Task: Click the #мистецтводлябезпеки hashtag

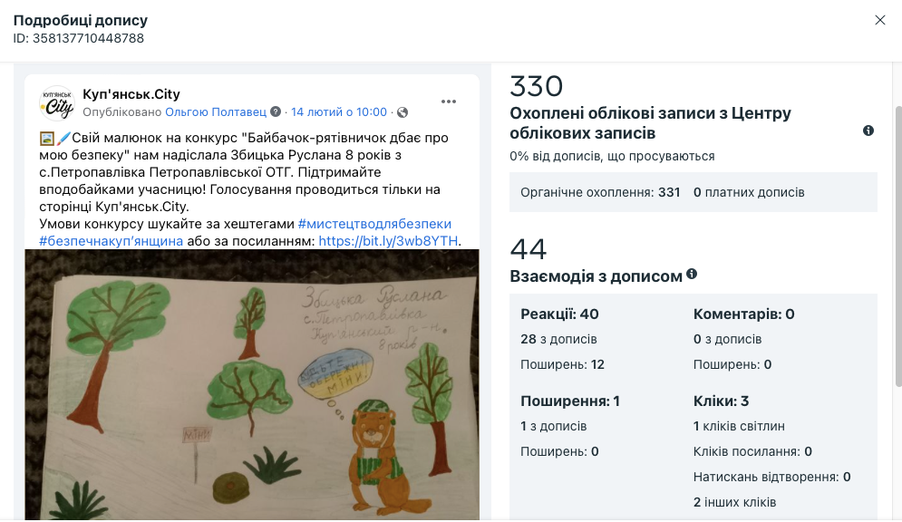Action: click(x=374, y=224)
